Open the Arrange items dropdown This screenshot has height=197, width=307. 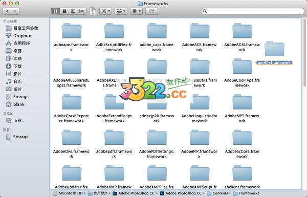click(136, 11)
